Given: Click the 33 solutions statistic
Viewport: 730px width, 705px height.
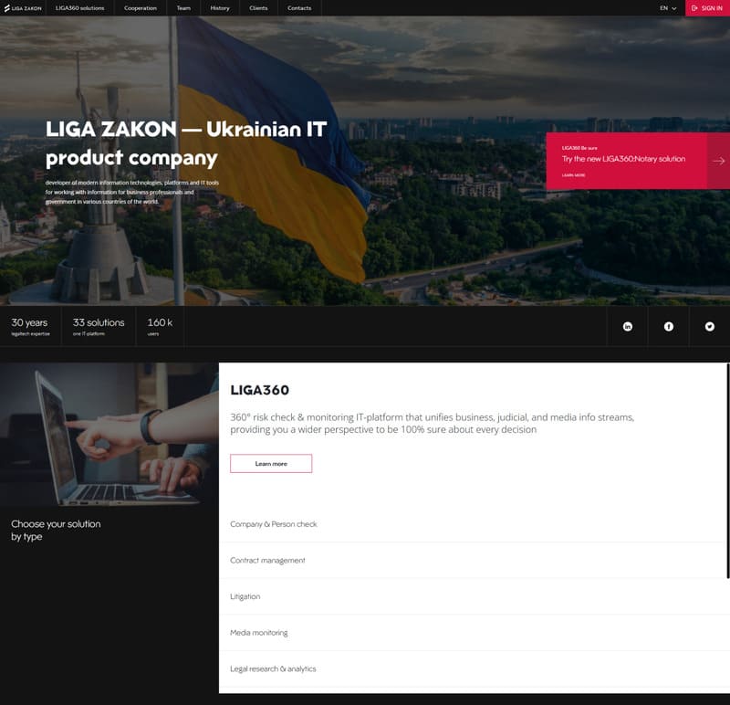Looking at the screenshot, I should [99, 326].
